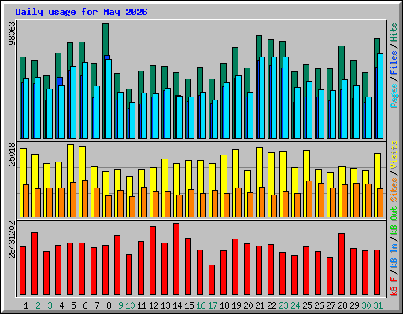Click the 'Visits' legend label
This screenshot has height=314, width=403.
(394, 155)
